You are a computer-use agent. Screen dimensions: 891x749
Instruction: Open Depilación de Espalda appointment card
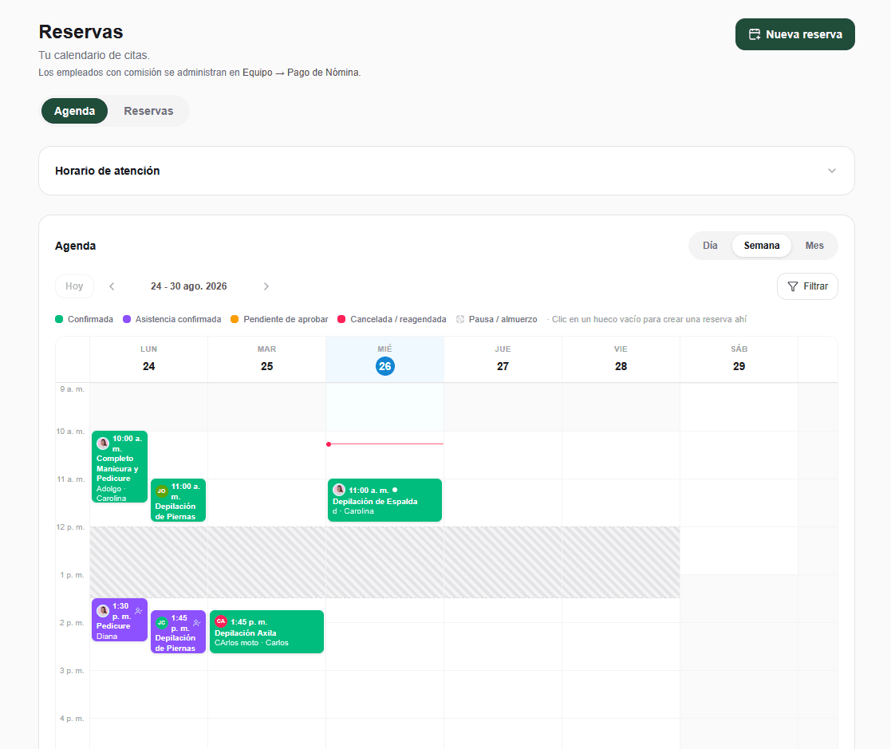click(384, 500)
